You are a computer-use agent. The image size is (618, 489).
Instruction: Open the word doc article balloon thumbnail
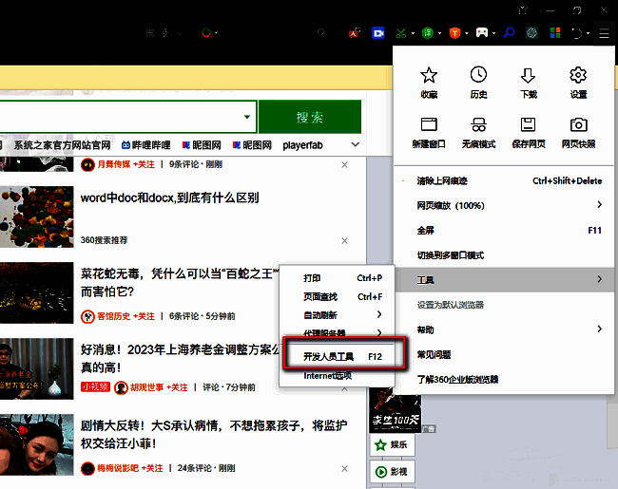pos(37,216)
